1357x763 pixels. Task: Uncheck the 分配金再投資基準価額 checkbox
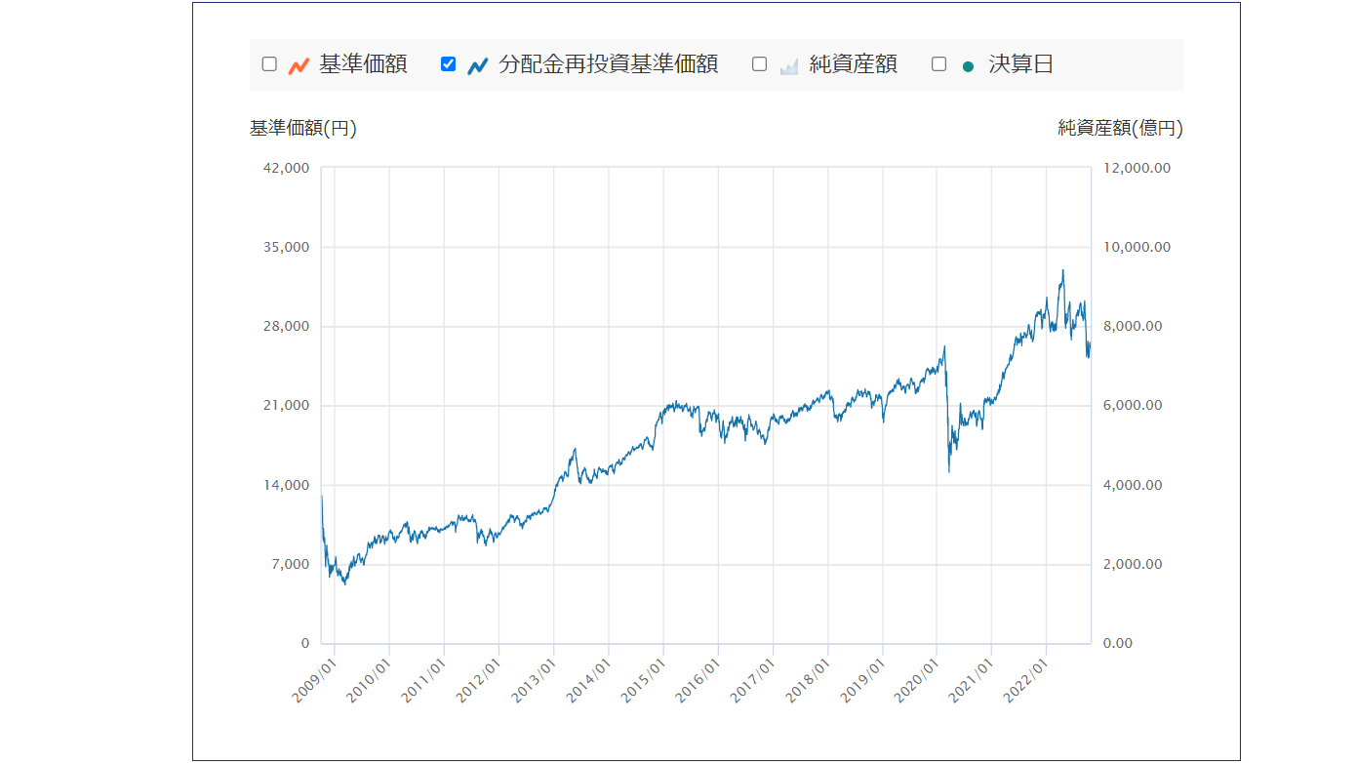pyautogui.click(x=449, y=64)
